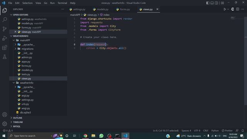Open the Customize Layout button
Viewport: 247px width, 139px height.
click(x=222, y=3)
